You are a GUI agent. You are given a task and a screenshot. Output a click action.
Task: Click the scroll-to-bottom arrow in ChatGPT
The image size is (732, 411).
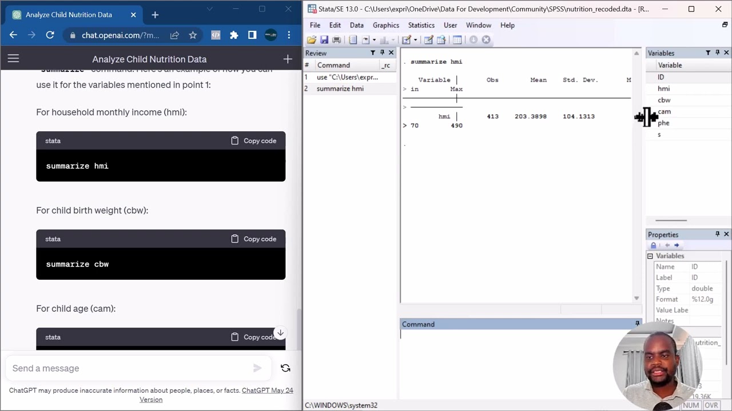[280, 332]
